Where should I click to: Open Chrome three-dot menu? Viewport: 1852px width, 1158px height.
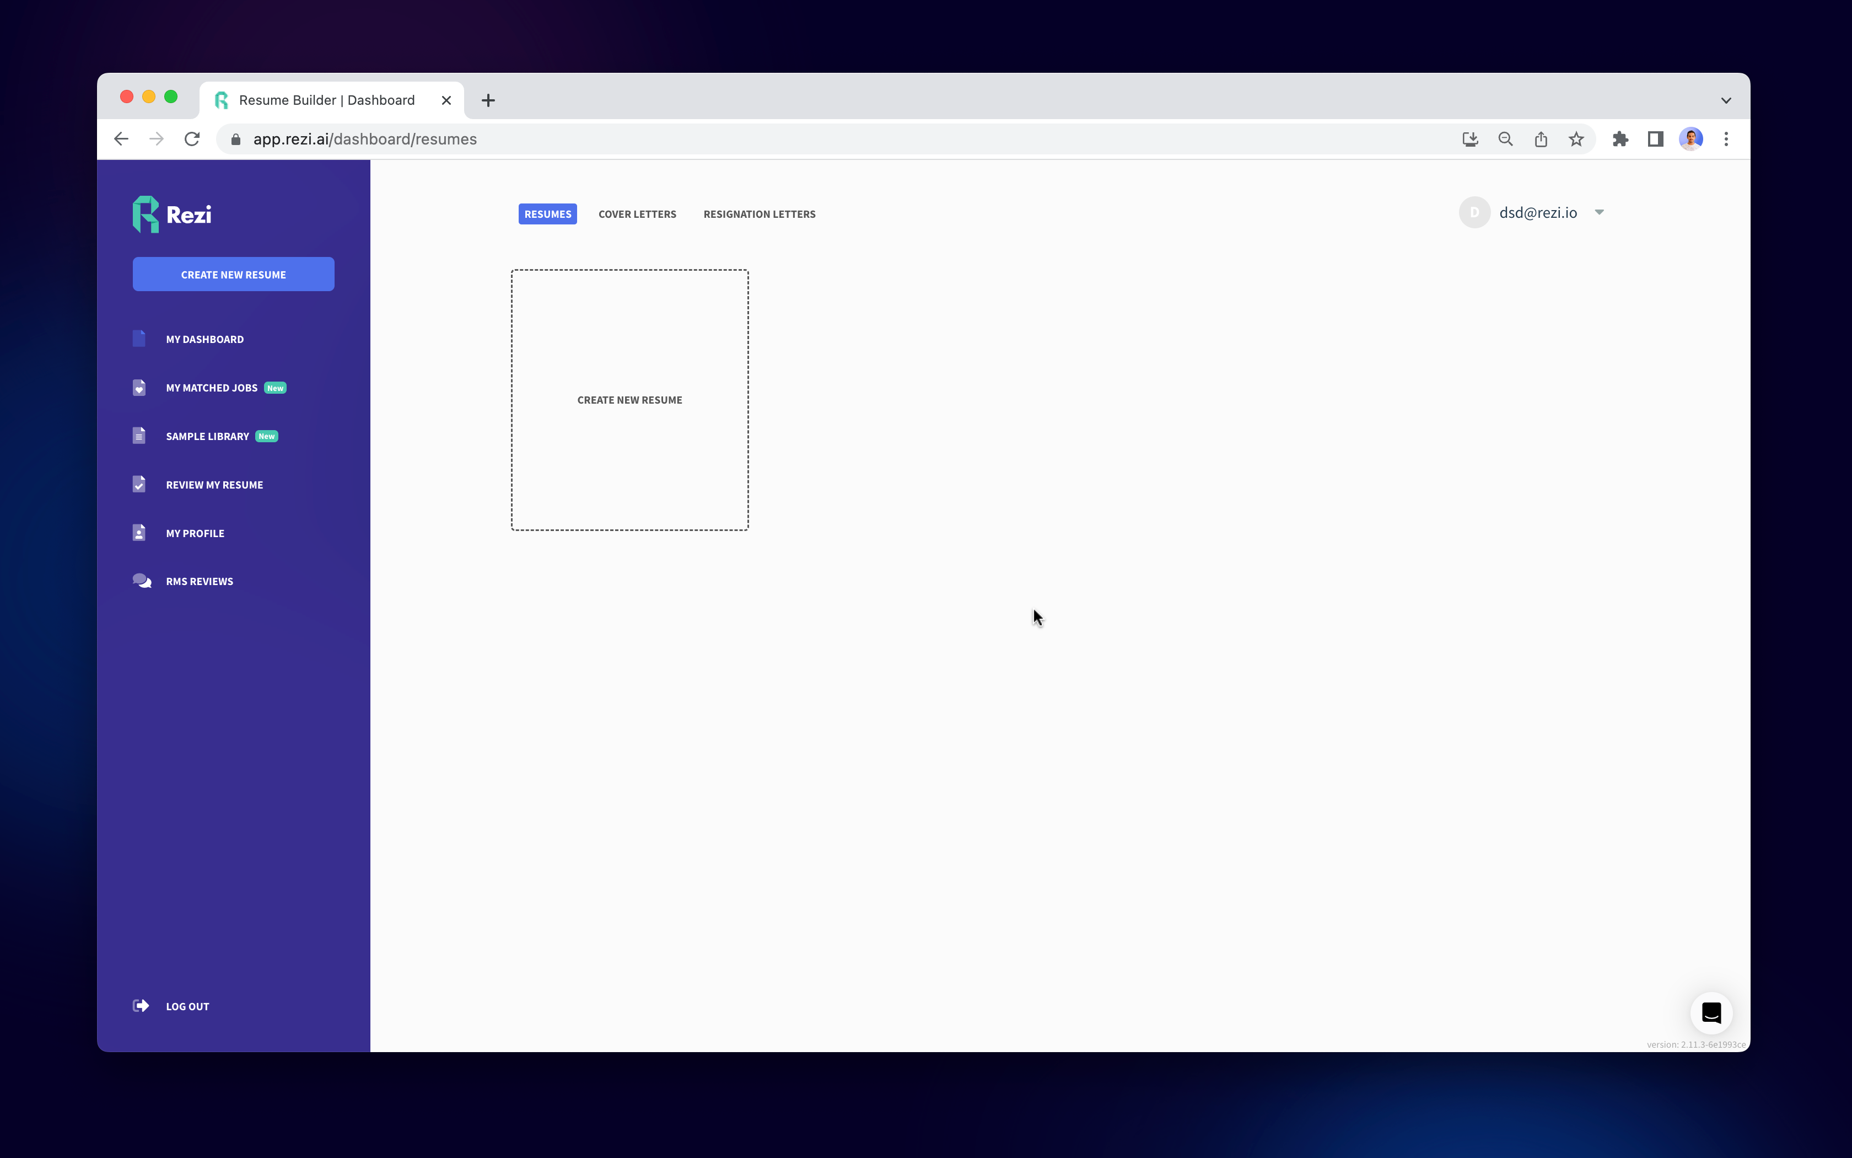1726,140
